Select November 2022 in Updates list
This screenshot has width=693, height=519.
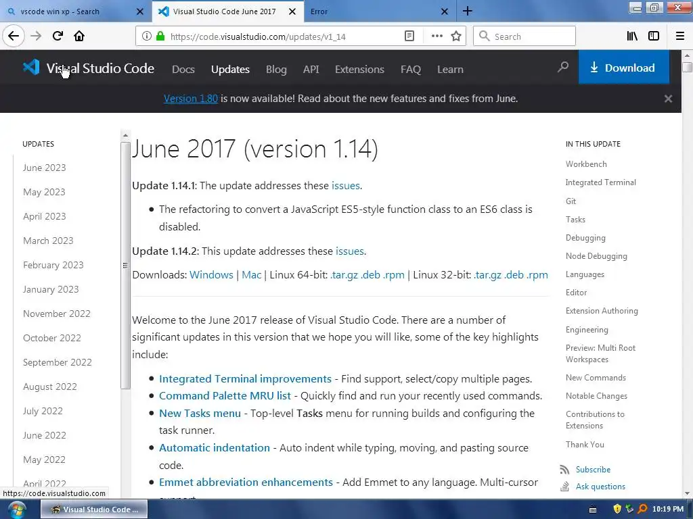point(57,314)
